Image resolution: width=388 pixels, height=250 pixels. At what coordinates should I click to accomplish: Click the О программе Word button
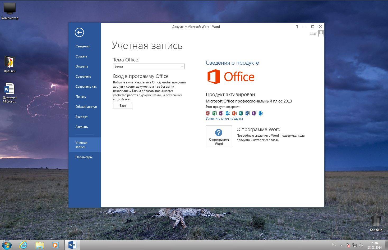click(219, 137)
